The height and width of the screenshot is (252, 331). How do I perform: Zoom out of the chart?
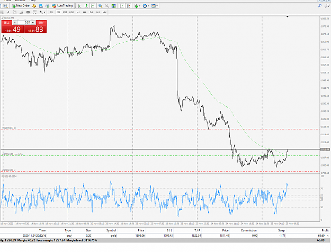(x=107, y=6)
